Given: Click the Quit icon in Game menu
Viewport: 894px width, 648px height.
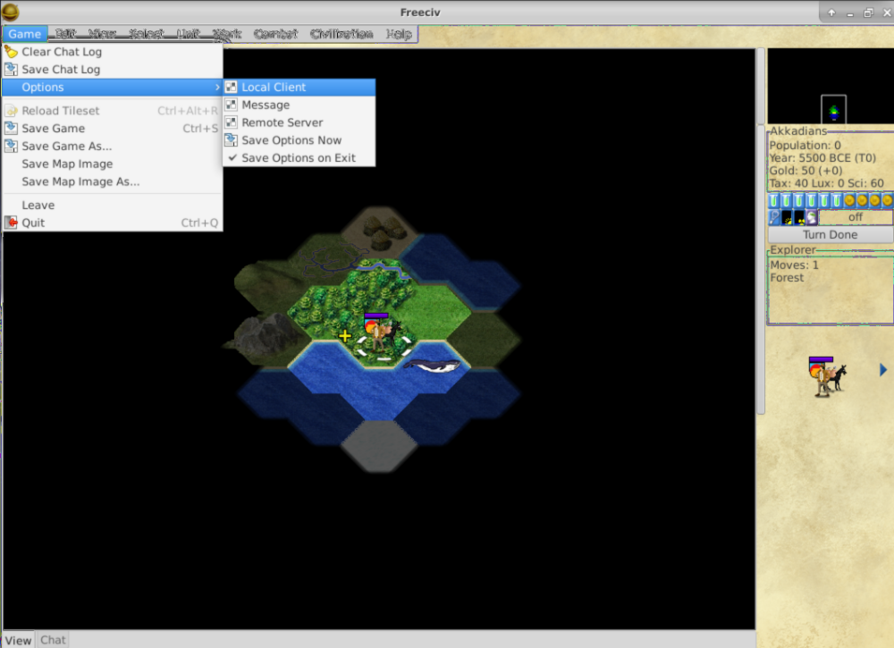Looking at the screenshot, I should point(11,223).
